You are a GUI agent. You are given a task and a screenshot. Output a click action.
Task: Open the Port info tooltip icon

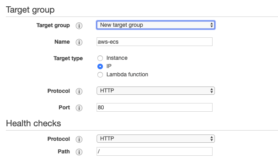pyautogui.click(x=79, y=108)
